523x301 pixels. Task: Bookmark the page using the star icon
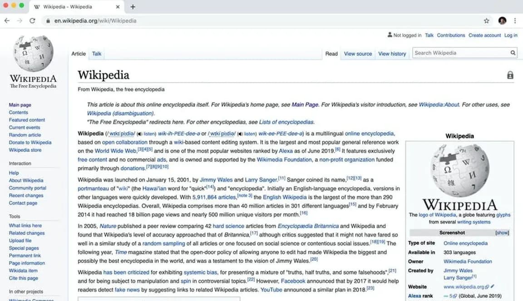coord(486,20)
